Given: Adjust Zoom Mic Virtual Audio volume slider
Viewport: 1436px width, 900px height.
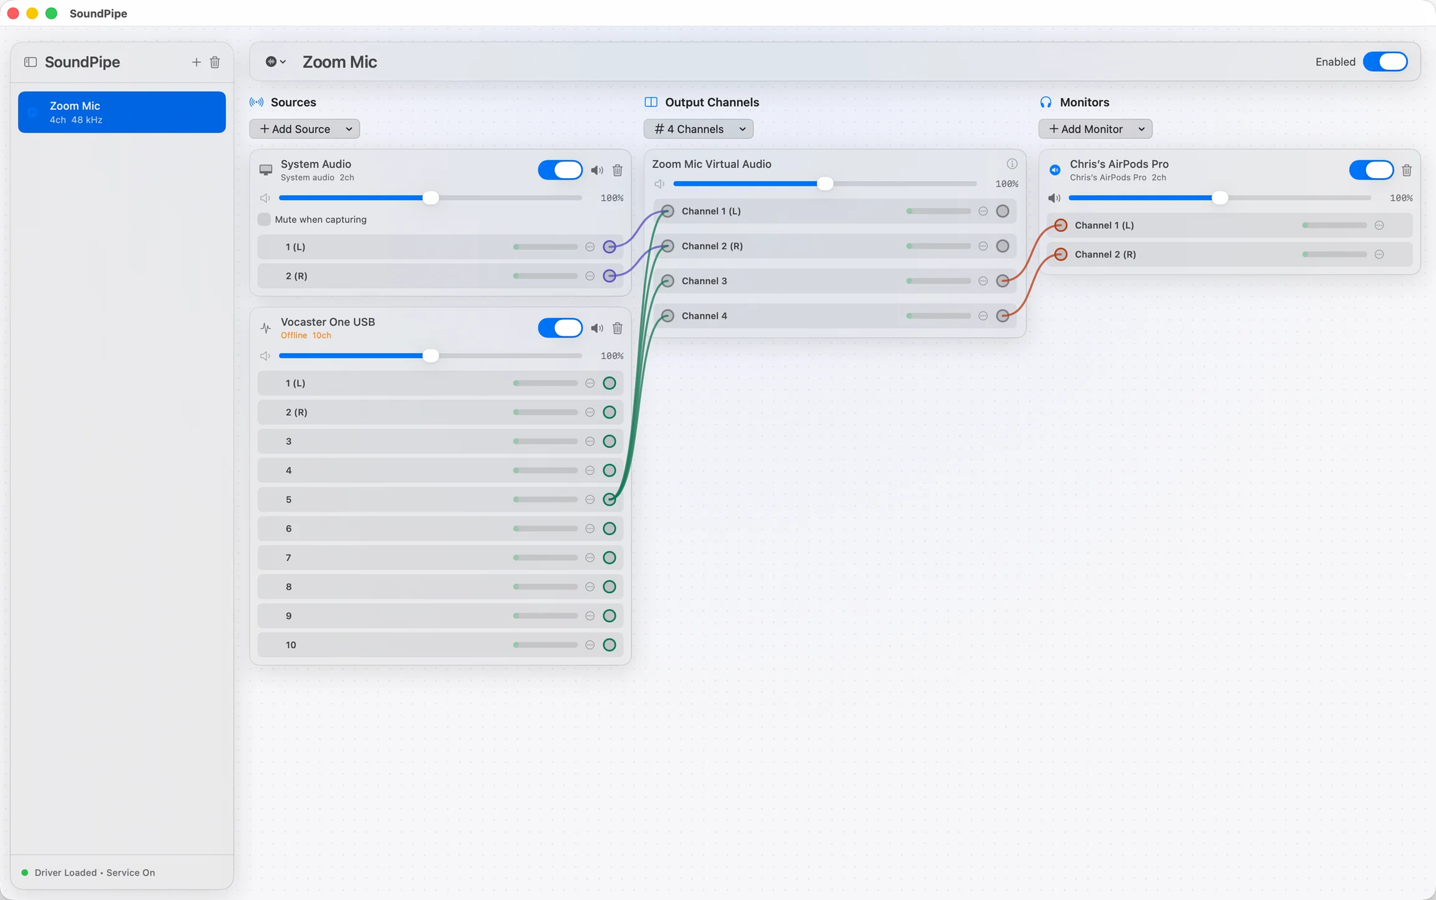Looking at the screenshot, I should point(825,184).
